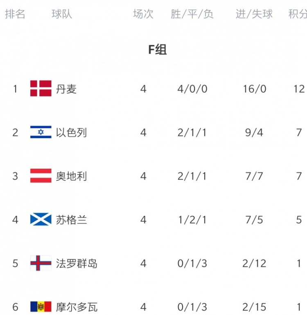Click the F组 group title
The width and height of the screenshot is (307, 315).
click(158, 49)
